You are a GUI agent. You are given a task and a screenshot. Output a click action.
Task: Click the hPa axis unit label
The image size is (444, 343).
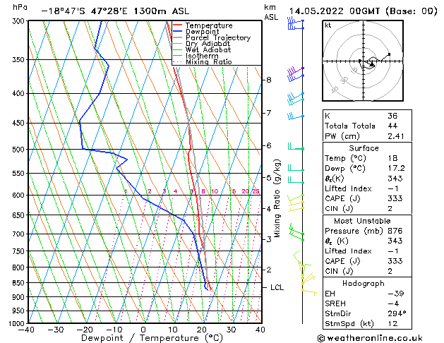click(20, 7)
